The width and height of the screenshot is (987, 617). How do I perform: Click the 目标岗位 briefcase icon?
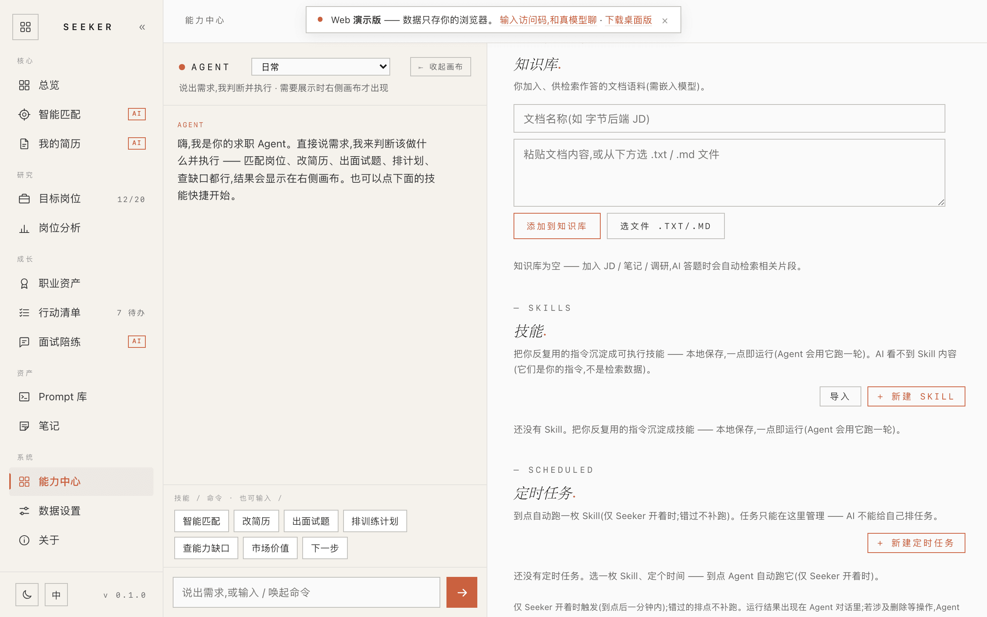(24, 199)
